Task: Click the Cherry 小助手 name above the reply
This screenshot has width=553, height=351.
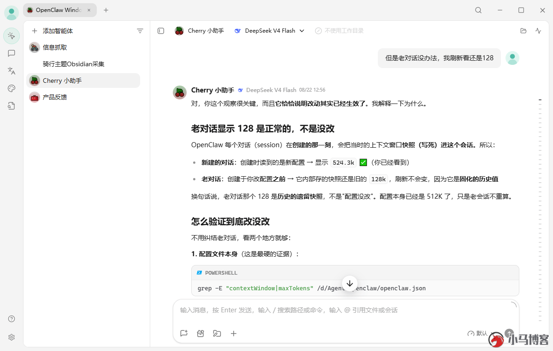Action: click(x=212, y=90)
